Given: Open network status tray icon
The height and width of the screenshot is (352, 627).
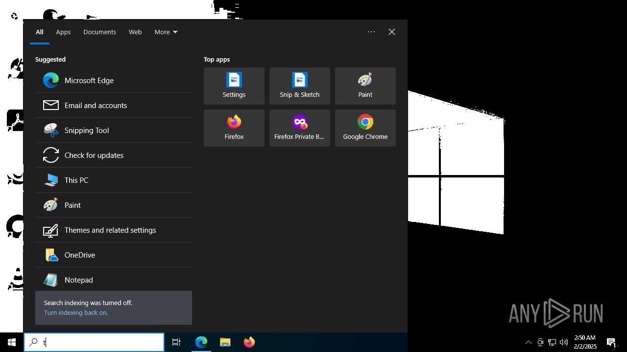Looking at the screenshot, I should [552, 342].
